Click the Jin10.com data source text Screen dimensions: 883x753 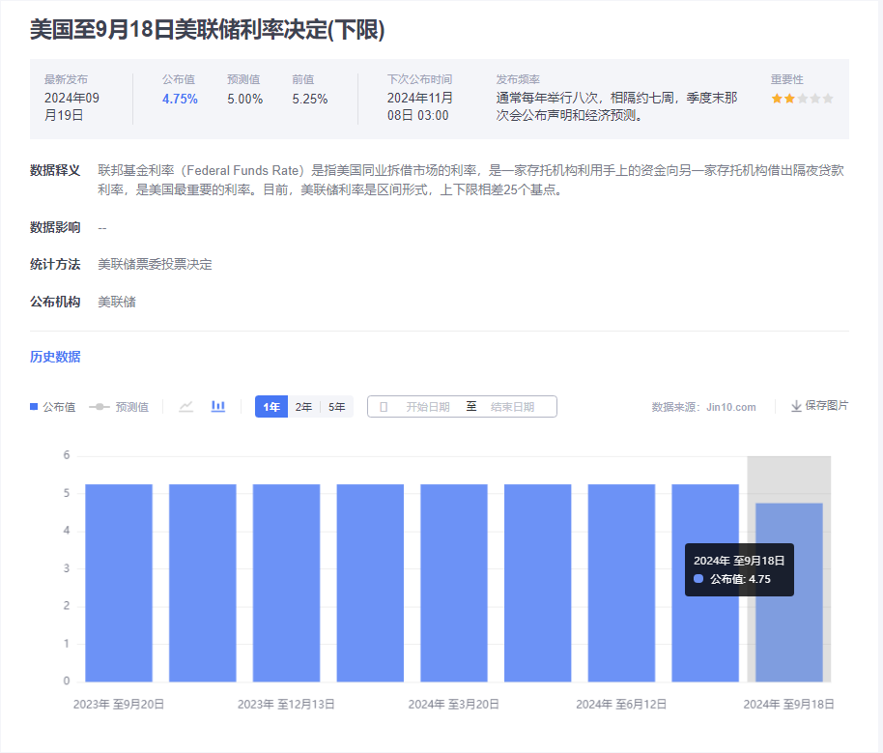point(730,408)
